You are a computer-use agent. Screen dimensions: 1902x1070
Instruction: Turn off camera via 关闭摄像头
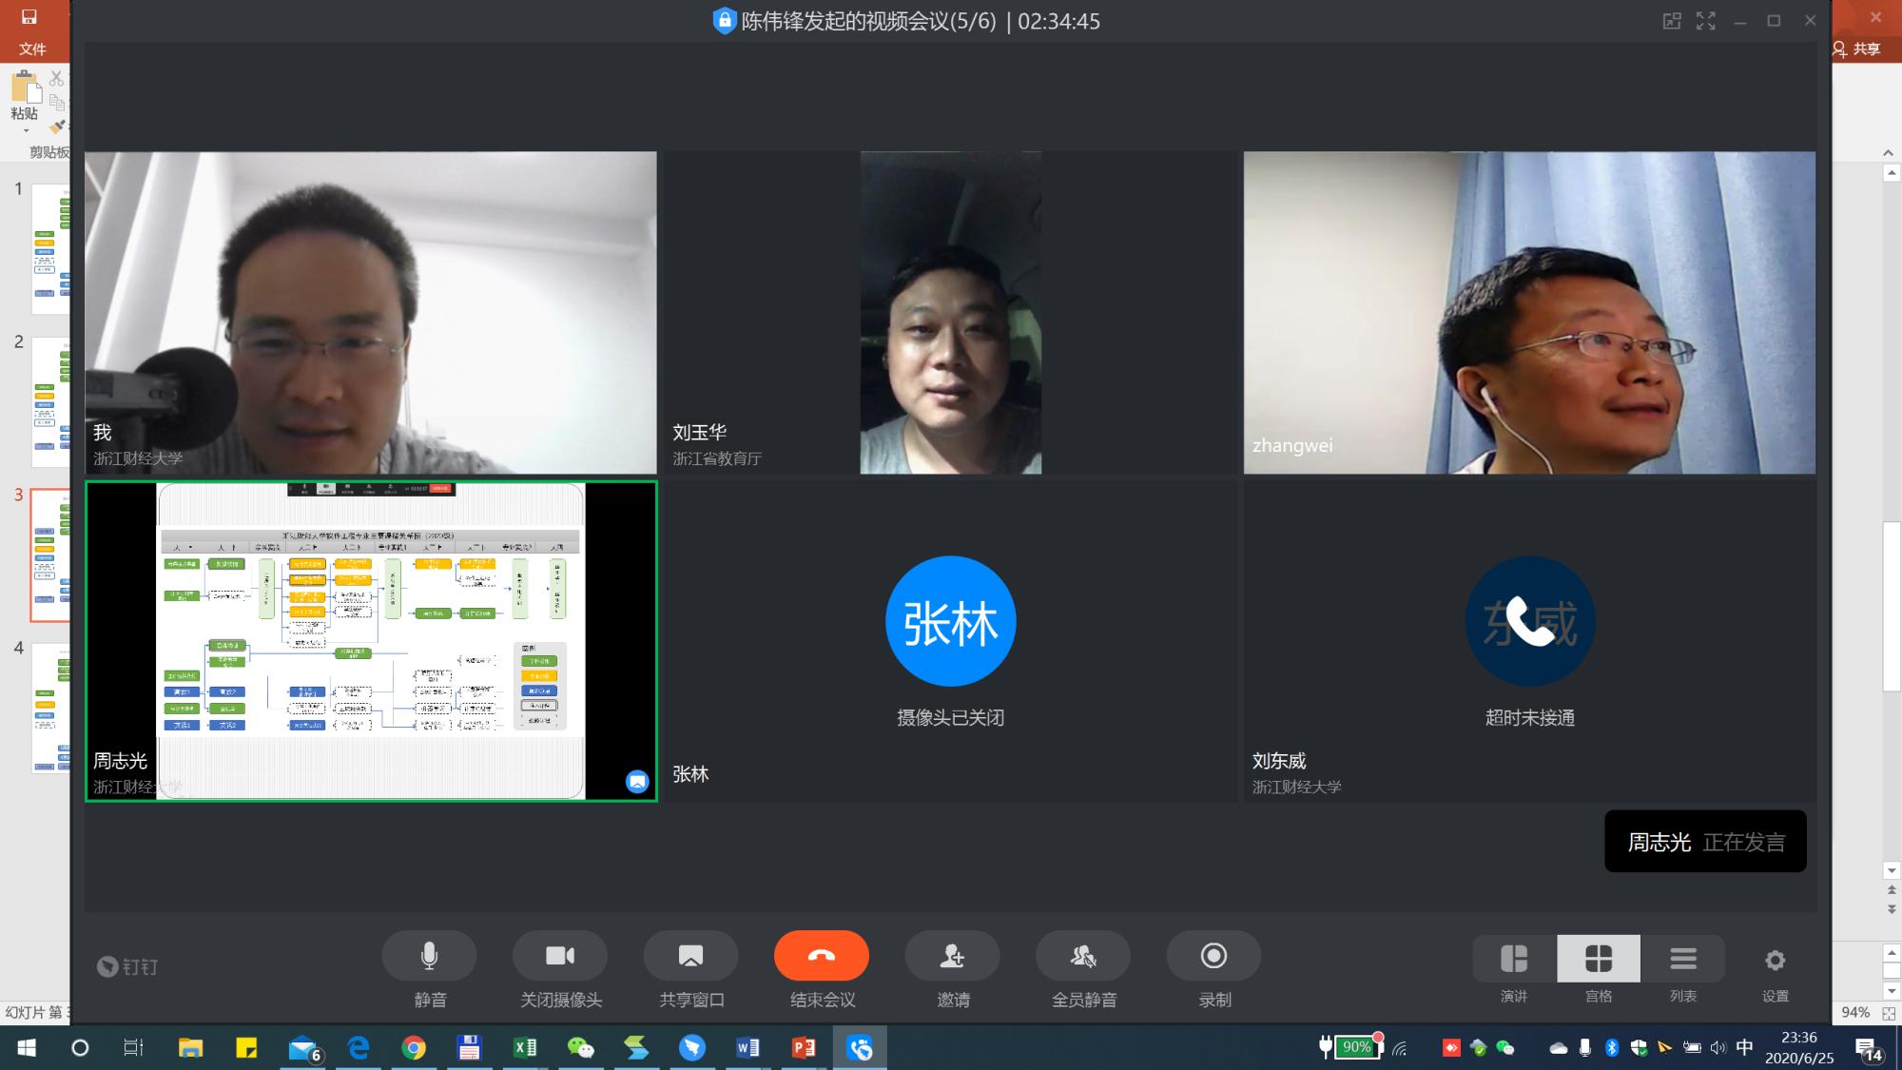(x=560, y=956)
